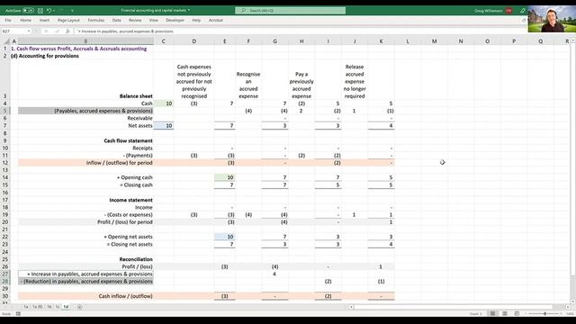Toggle the AutoSave switch
Screen dimensions: 576x324
point(28,11)
